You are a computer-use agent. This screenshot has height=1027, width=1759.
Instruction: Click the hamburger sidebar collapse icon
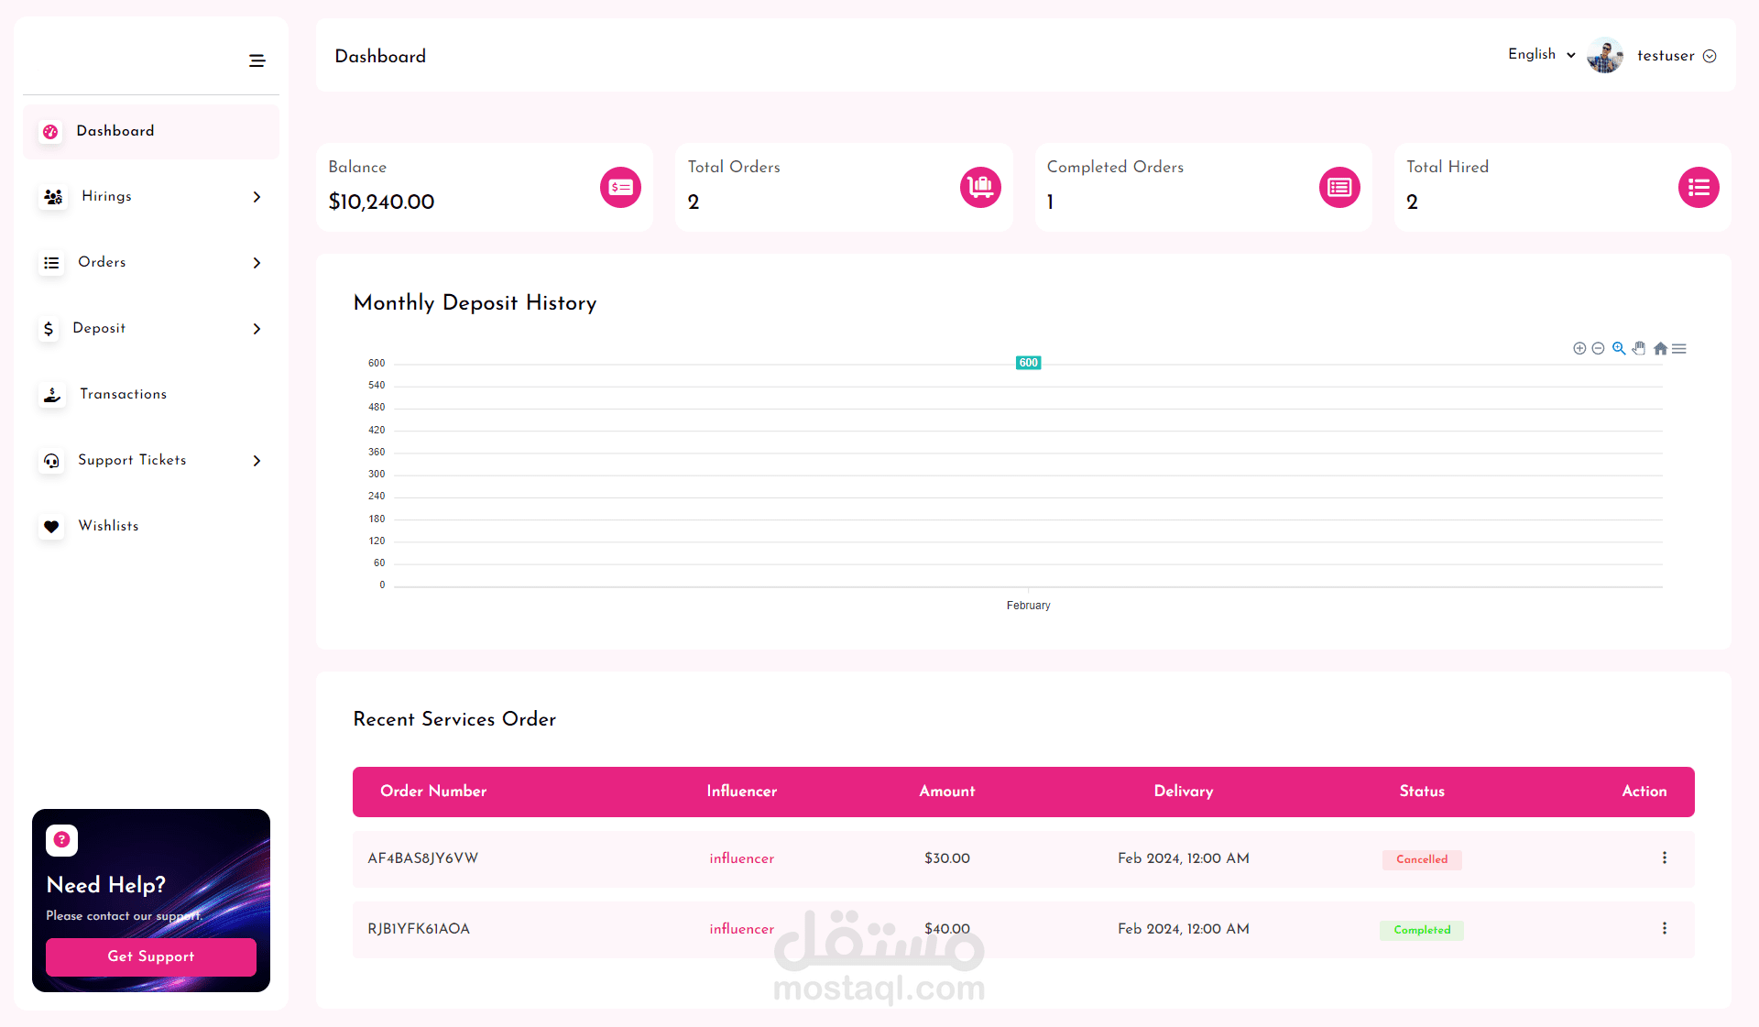click(257, 60)
